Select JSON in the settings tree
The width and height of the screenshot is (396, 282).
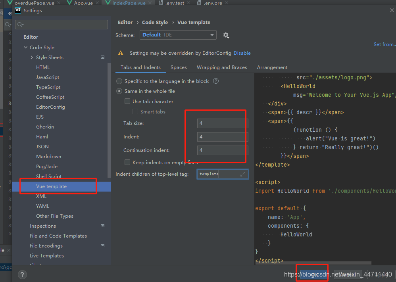pyautogui.click(x=42, y=147)
